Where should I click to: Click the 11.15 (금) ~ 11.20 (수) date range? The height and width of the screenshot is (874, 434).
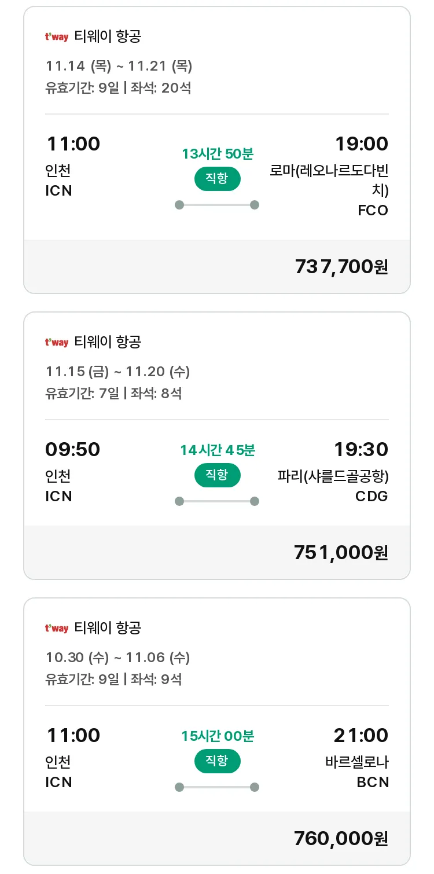117,372
